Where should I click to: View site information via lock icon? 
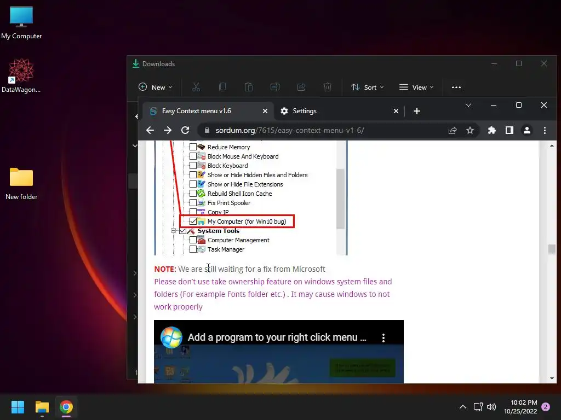pos(207,130)
